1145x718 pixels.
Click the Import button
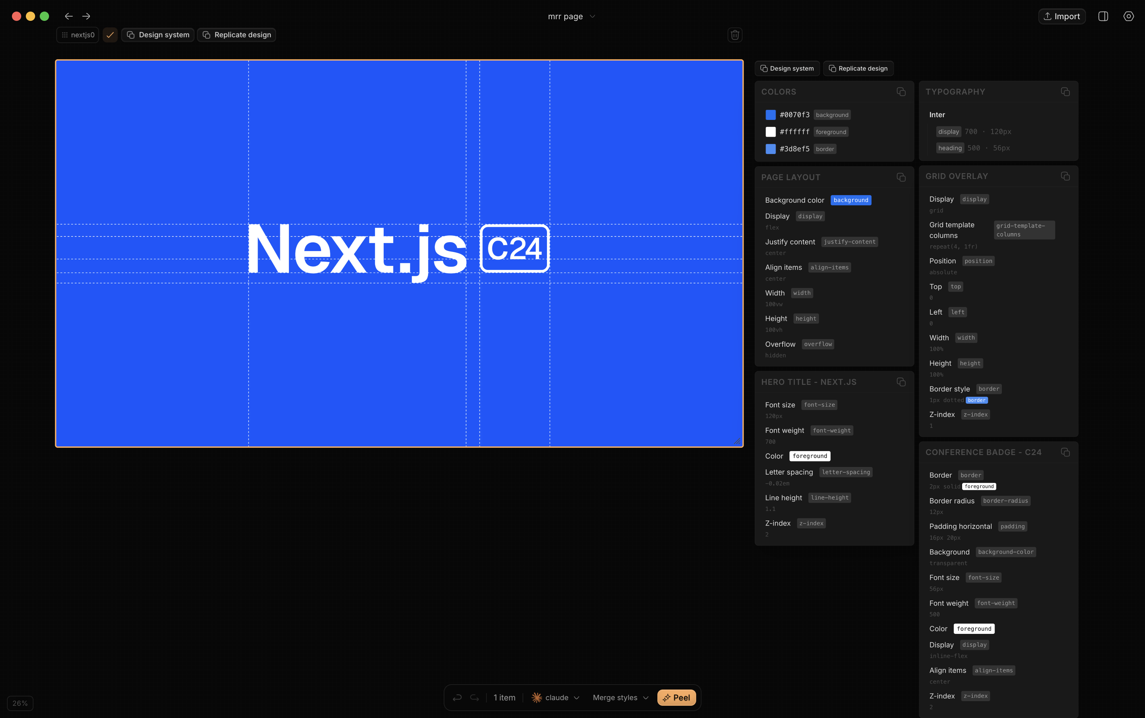pyautogui.click(x=1062, y=16)
